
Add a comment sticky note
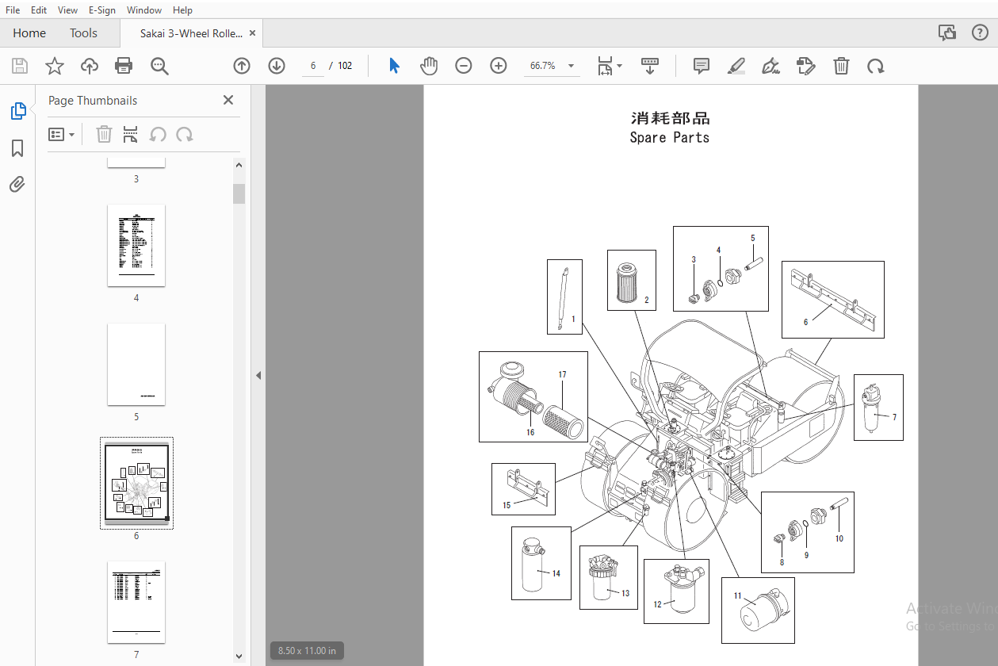[702, 66]
